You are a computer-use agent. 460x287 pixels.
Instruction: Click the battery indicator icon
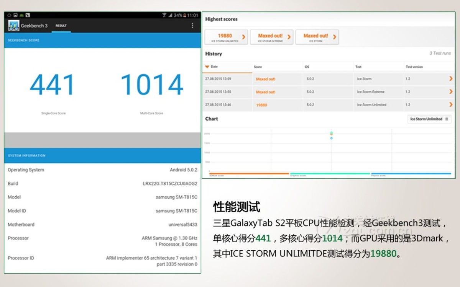coord(184,15)
